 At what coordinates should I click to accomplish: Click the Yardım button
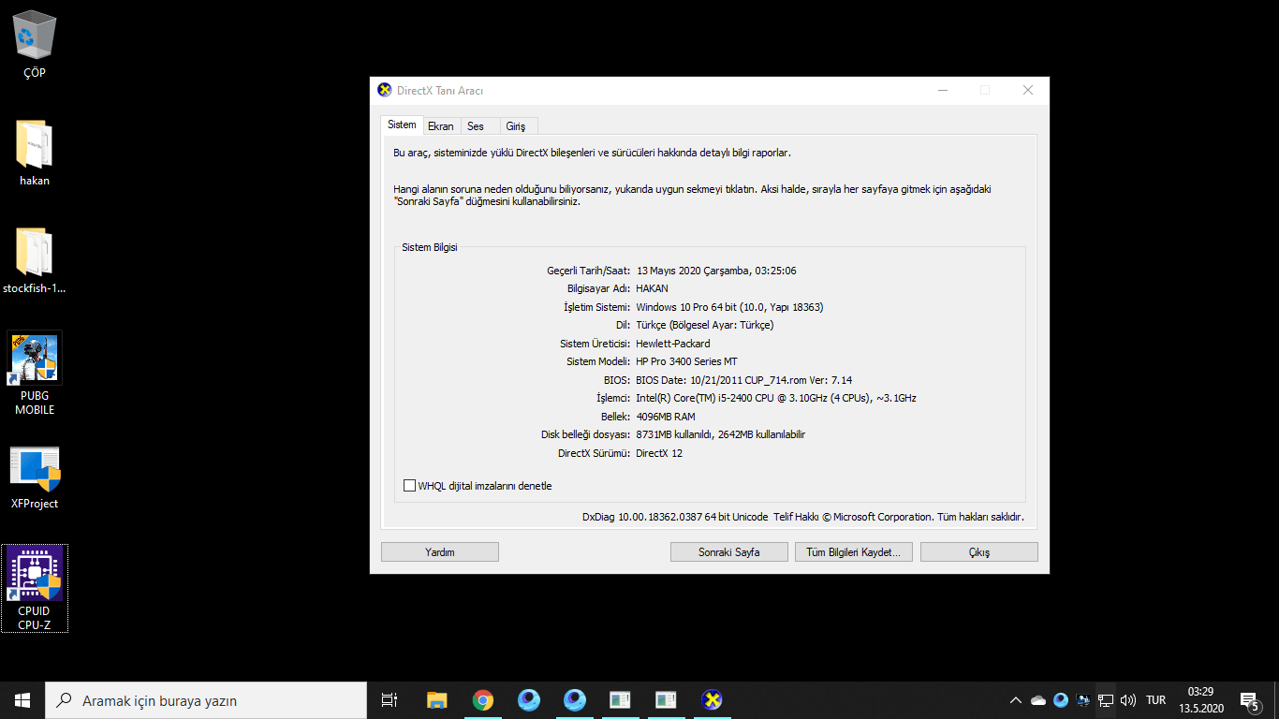click(440, 552)
